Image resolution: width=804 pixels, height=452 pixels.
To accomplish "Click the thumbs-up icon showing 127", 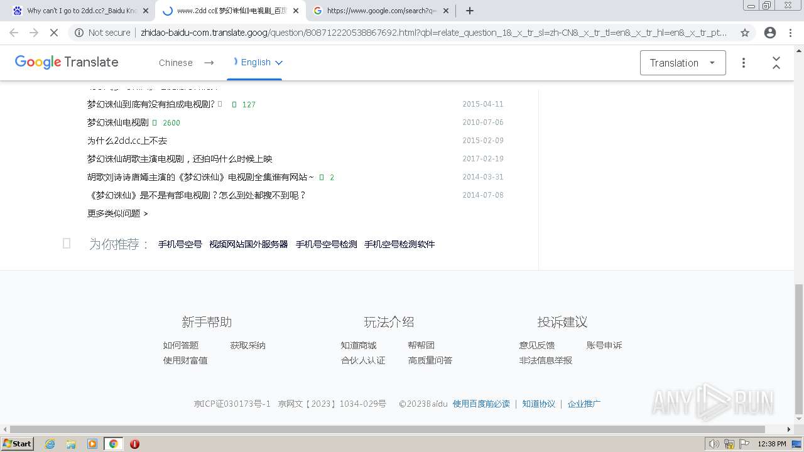I will pos(234,105).
